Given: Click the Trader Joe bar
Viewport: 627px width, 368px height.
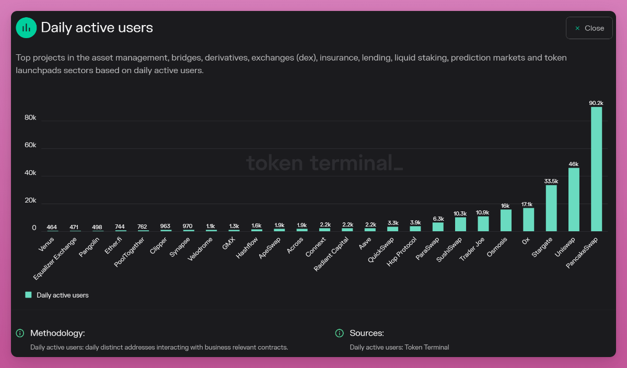Looking at the screenshot, I should (x=483, y=224).
